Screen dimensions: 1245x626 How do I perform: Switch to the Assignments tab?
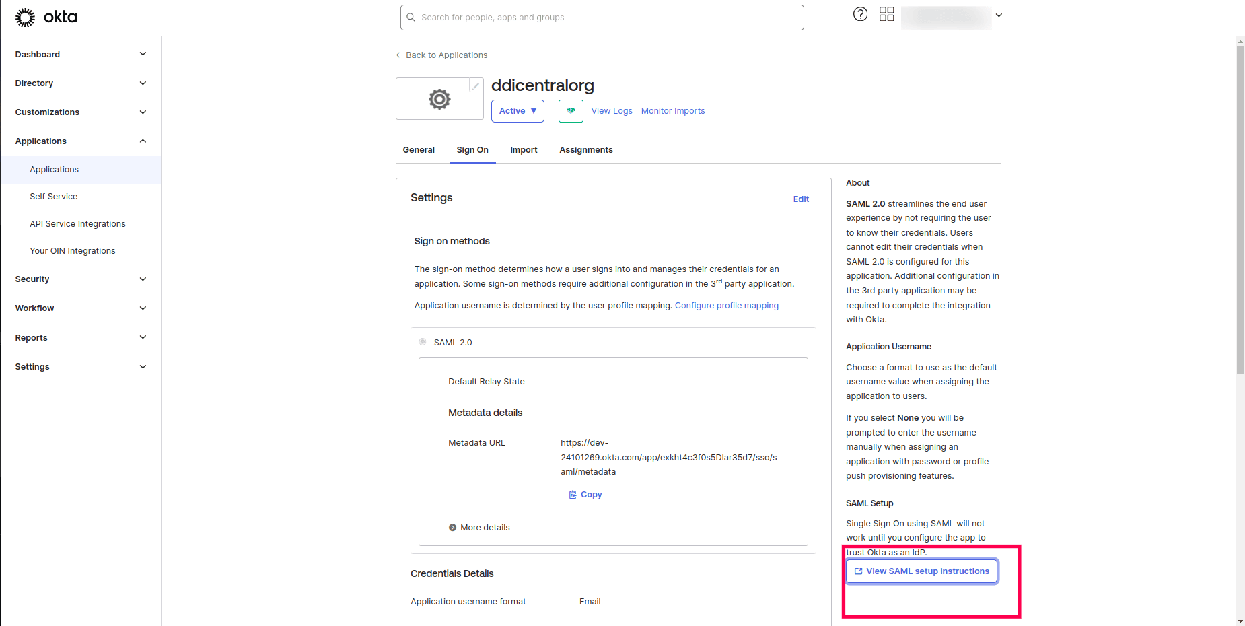585,149
